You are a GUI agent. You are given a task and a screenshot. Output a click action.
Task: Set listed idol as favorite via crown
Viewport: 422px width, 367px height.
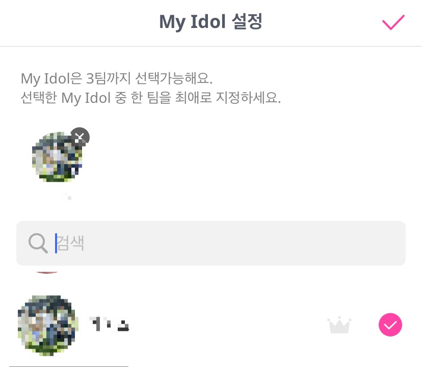tap(339, 325)
